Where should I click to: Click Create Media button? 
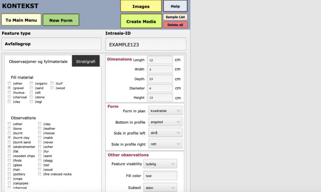pos(141,21)
